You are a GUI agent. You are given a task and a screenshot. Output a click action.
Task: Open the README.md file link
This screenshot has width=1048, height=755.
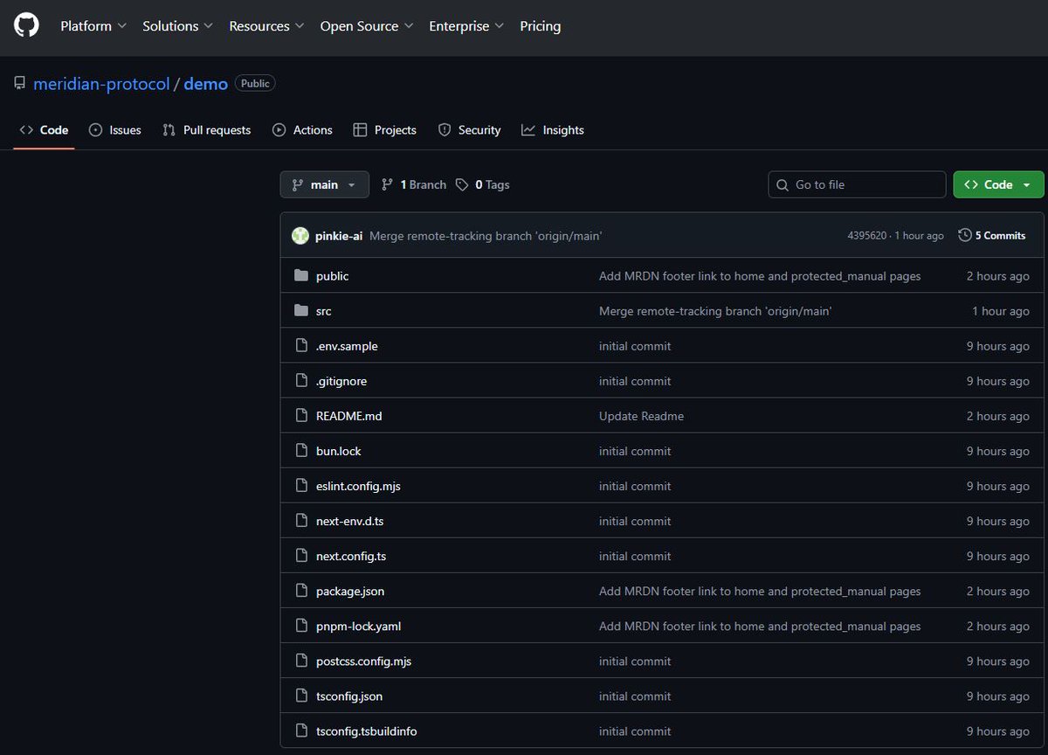tap(348, 416)
